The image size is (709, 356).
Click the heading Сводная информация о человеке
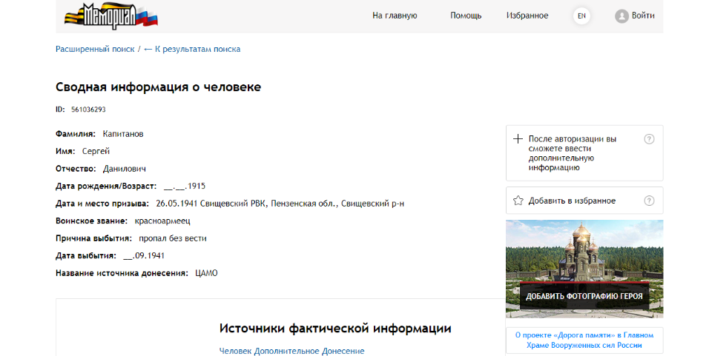[158, 87]
